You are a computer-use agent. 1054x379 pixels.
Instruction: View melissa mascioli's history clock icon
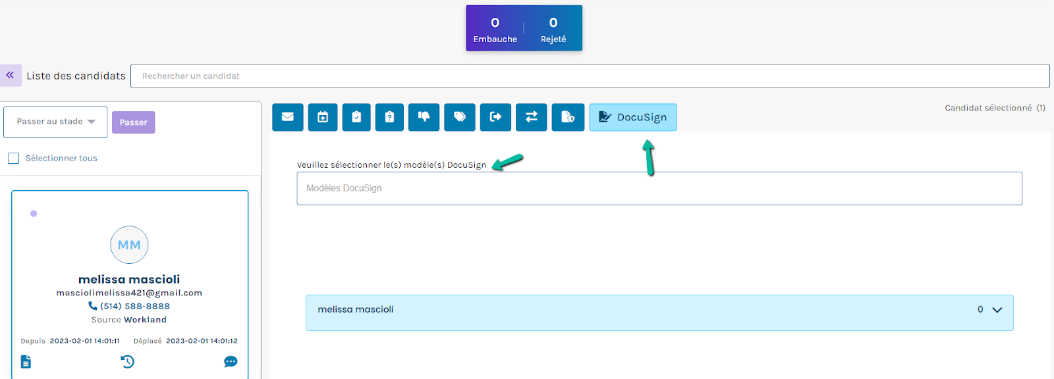(128, 361)
